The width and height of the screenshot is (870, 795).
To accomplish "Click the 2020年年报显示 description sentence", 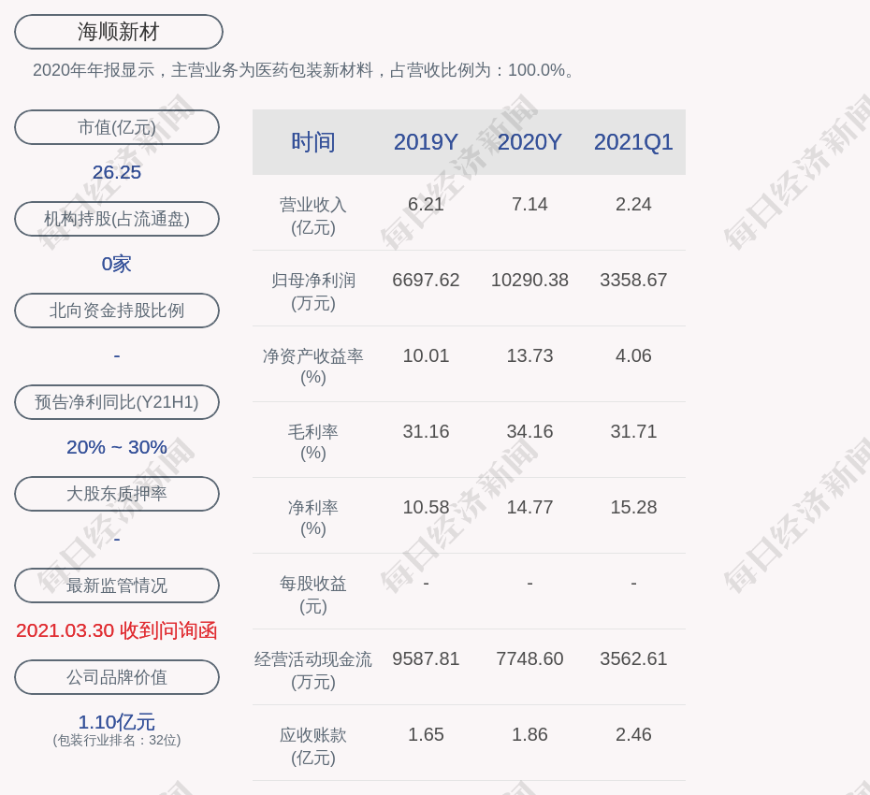I will pos(305,70).
